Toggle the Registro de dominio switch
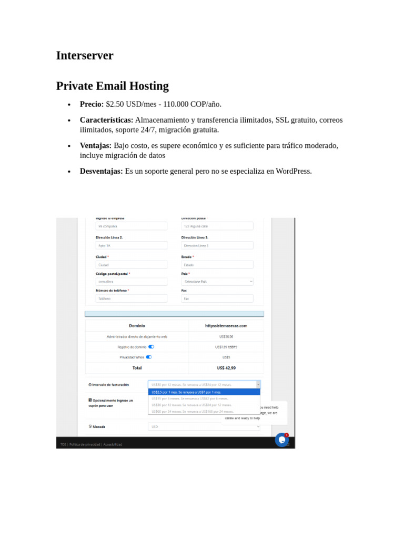 click(151, 347)
